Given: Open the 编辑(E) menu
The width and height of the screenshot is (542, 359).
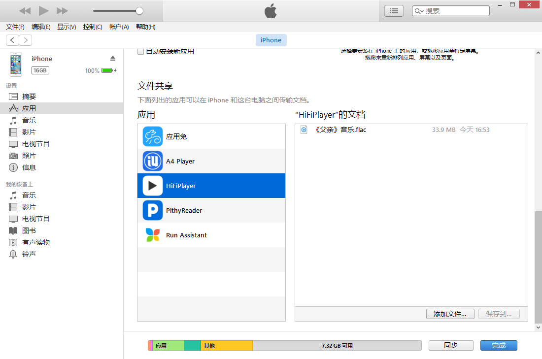Looking at the screenshot, I should pos(41,27).
